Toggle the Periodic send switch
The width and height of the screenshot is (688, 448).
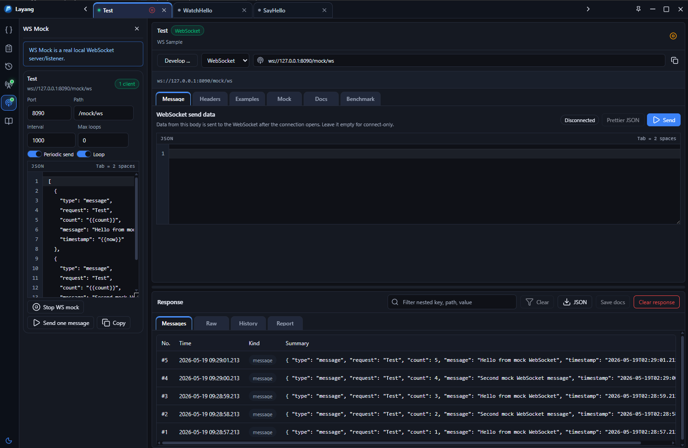coord(35,154)
